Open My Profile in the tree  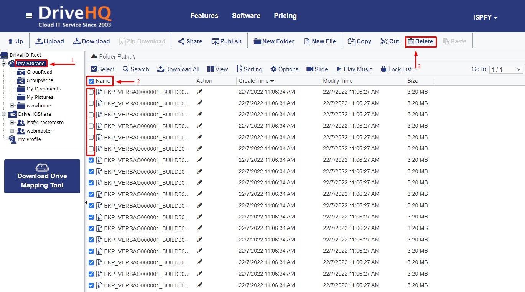[30, 139]
